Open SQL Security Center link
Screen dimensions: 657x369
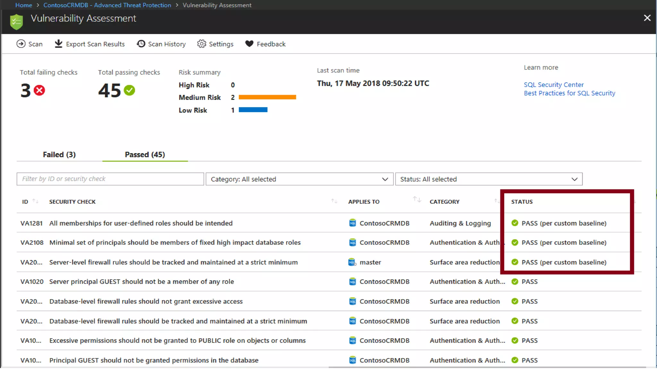click(554, 85)
